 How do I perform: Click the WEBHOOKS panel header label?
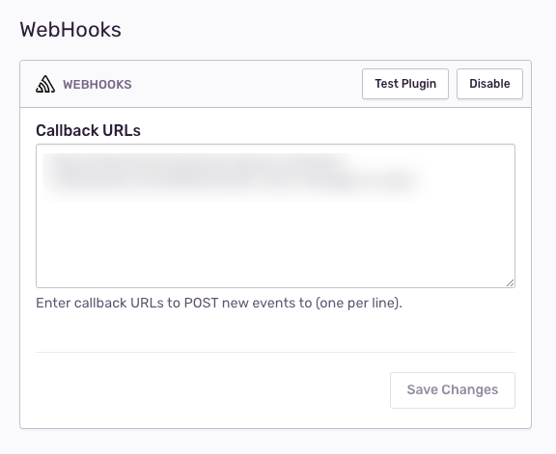97,85
